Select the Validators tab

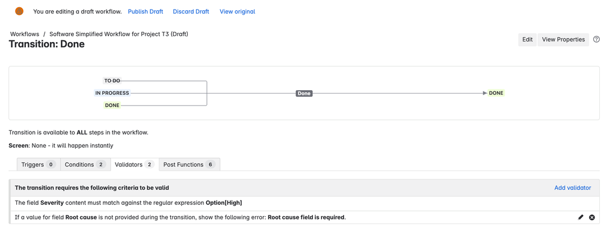(x=135, y=165)
